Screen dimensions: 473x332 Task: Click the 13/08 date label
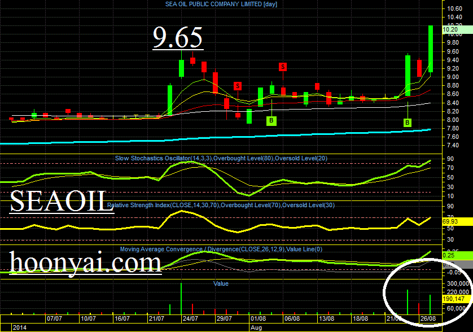click(326, 318)
